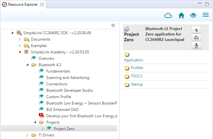Click the up arrow button for Project Zero
Viewport: 213px width, 139px height.
coord(196,30)
